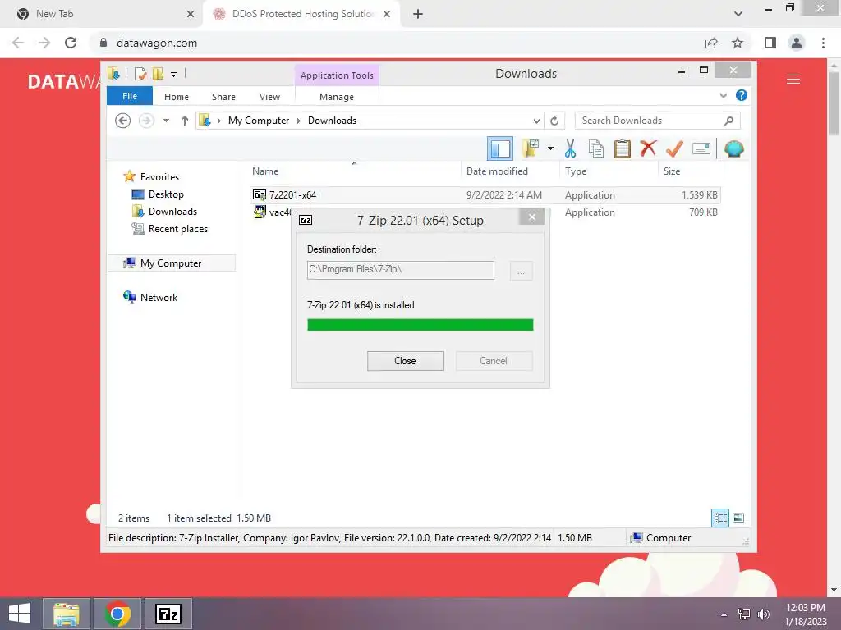Open the Chrome three-dot menu
The width and height of the screenshot is (841, 630).
pyautogui.click(x=823, y=43)
